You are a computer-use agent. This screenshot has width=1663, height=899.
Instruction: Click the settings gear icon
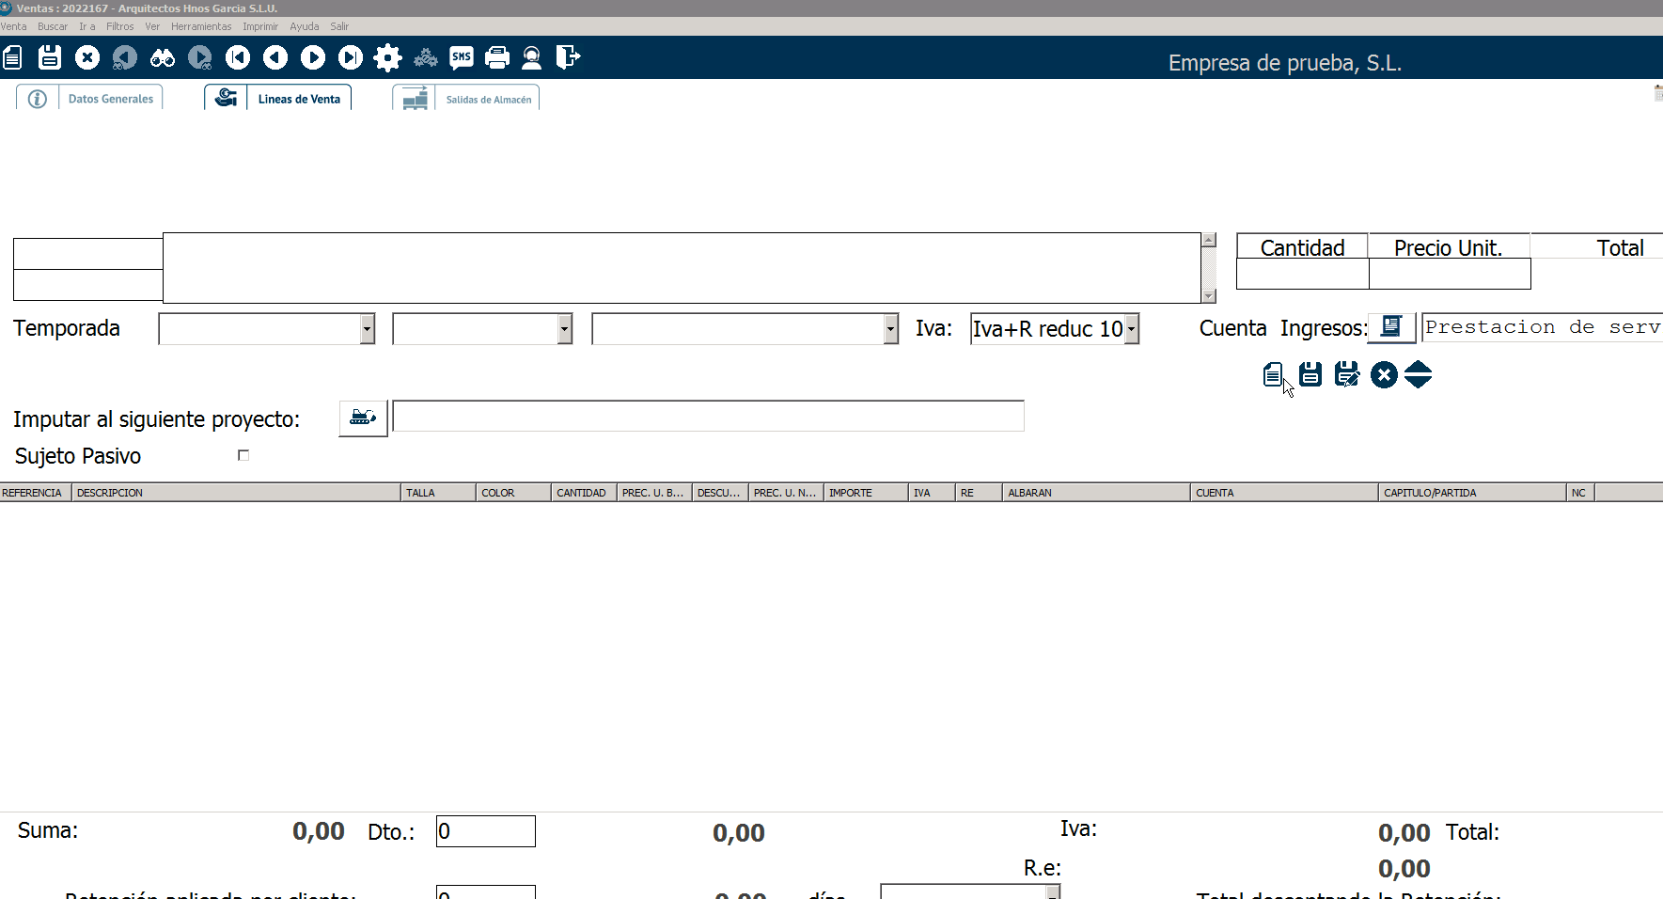click(x=387, y=58)
